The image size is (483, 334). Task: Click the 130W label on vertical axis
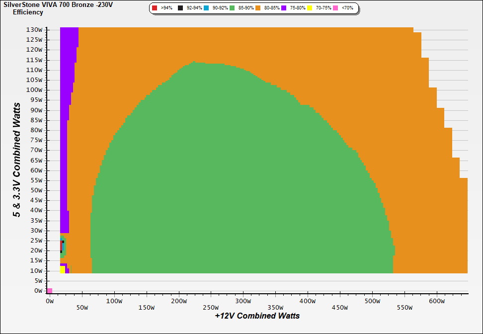[x=34, y=29]
